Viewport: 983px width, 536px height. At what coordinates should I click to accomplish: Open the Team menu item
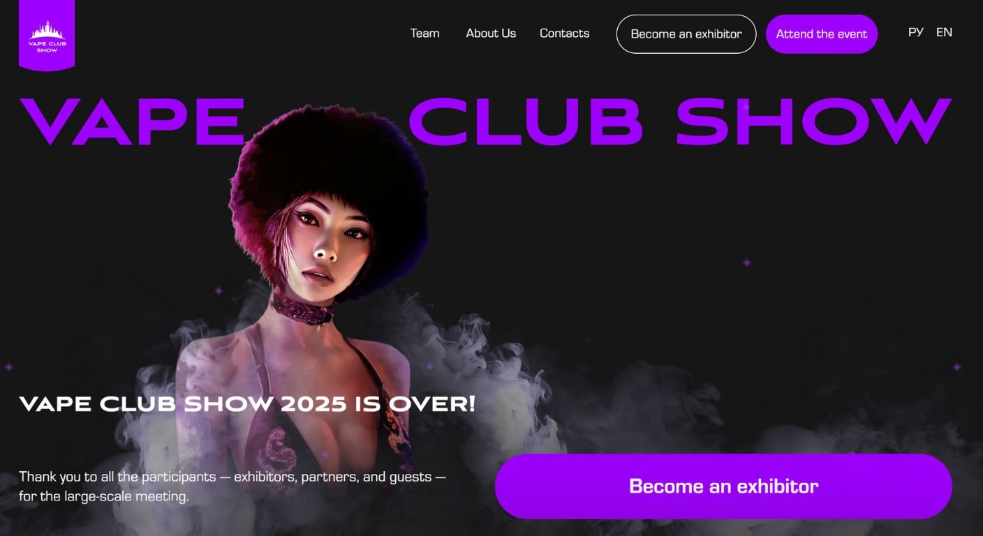tap(424, 33)
